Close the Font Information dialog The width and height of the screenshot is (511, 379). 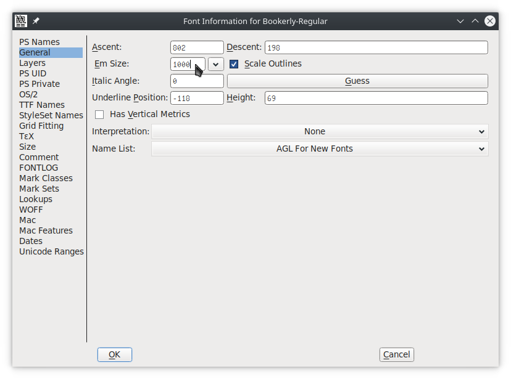coord(490,21)
